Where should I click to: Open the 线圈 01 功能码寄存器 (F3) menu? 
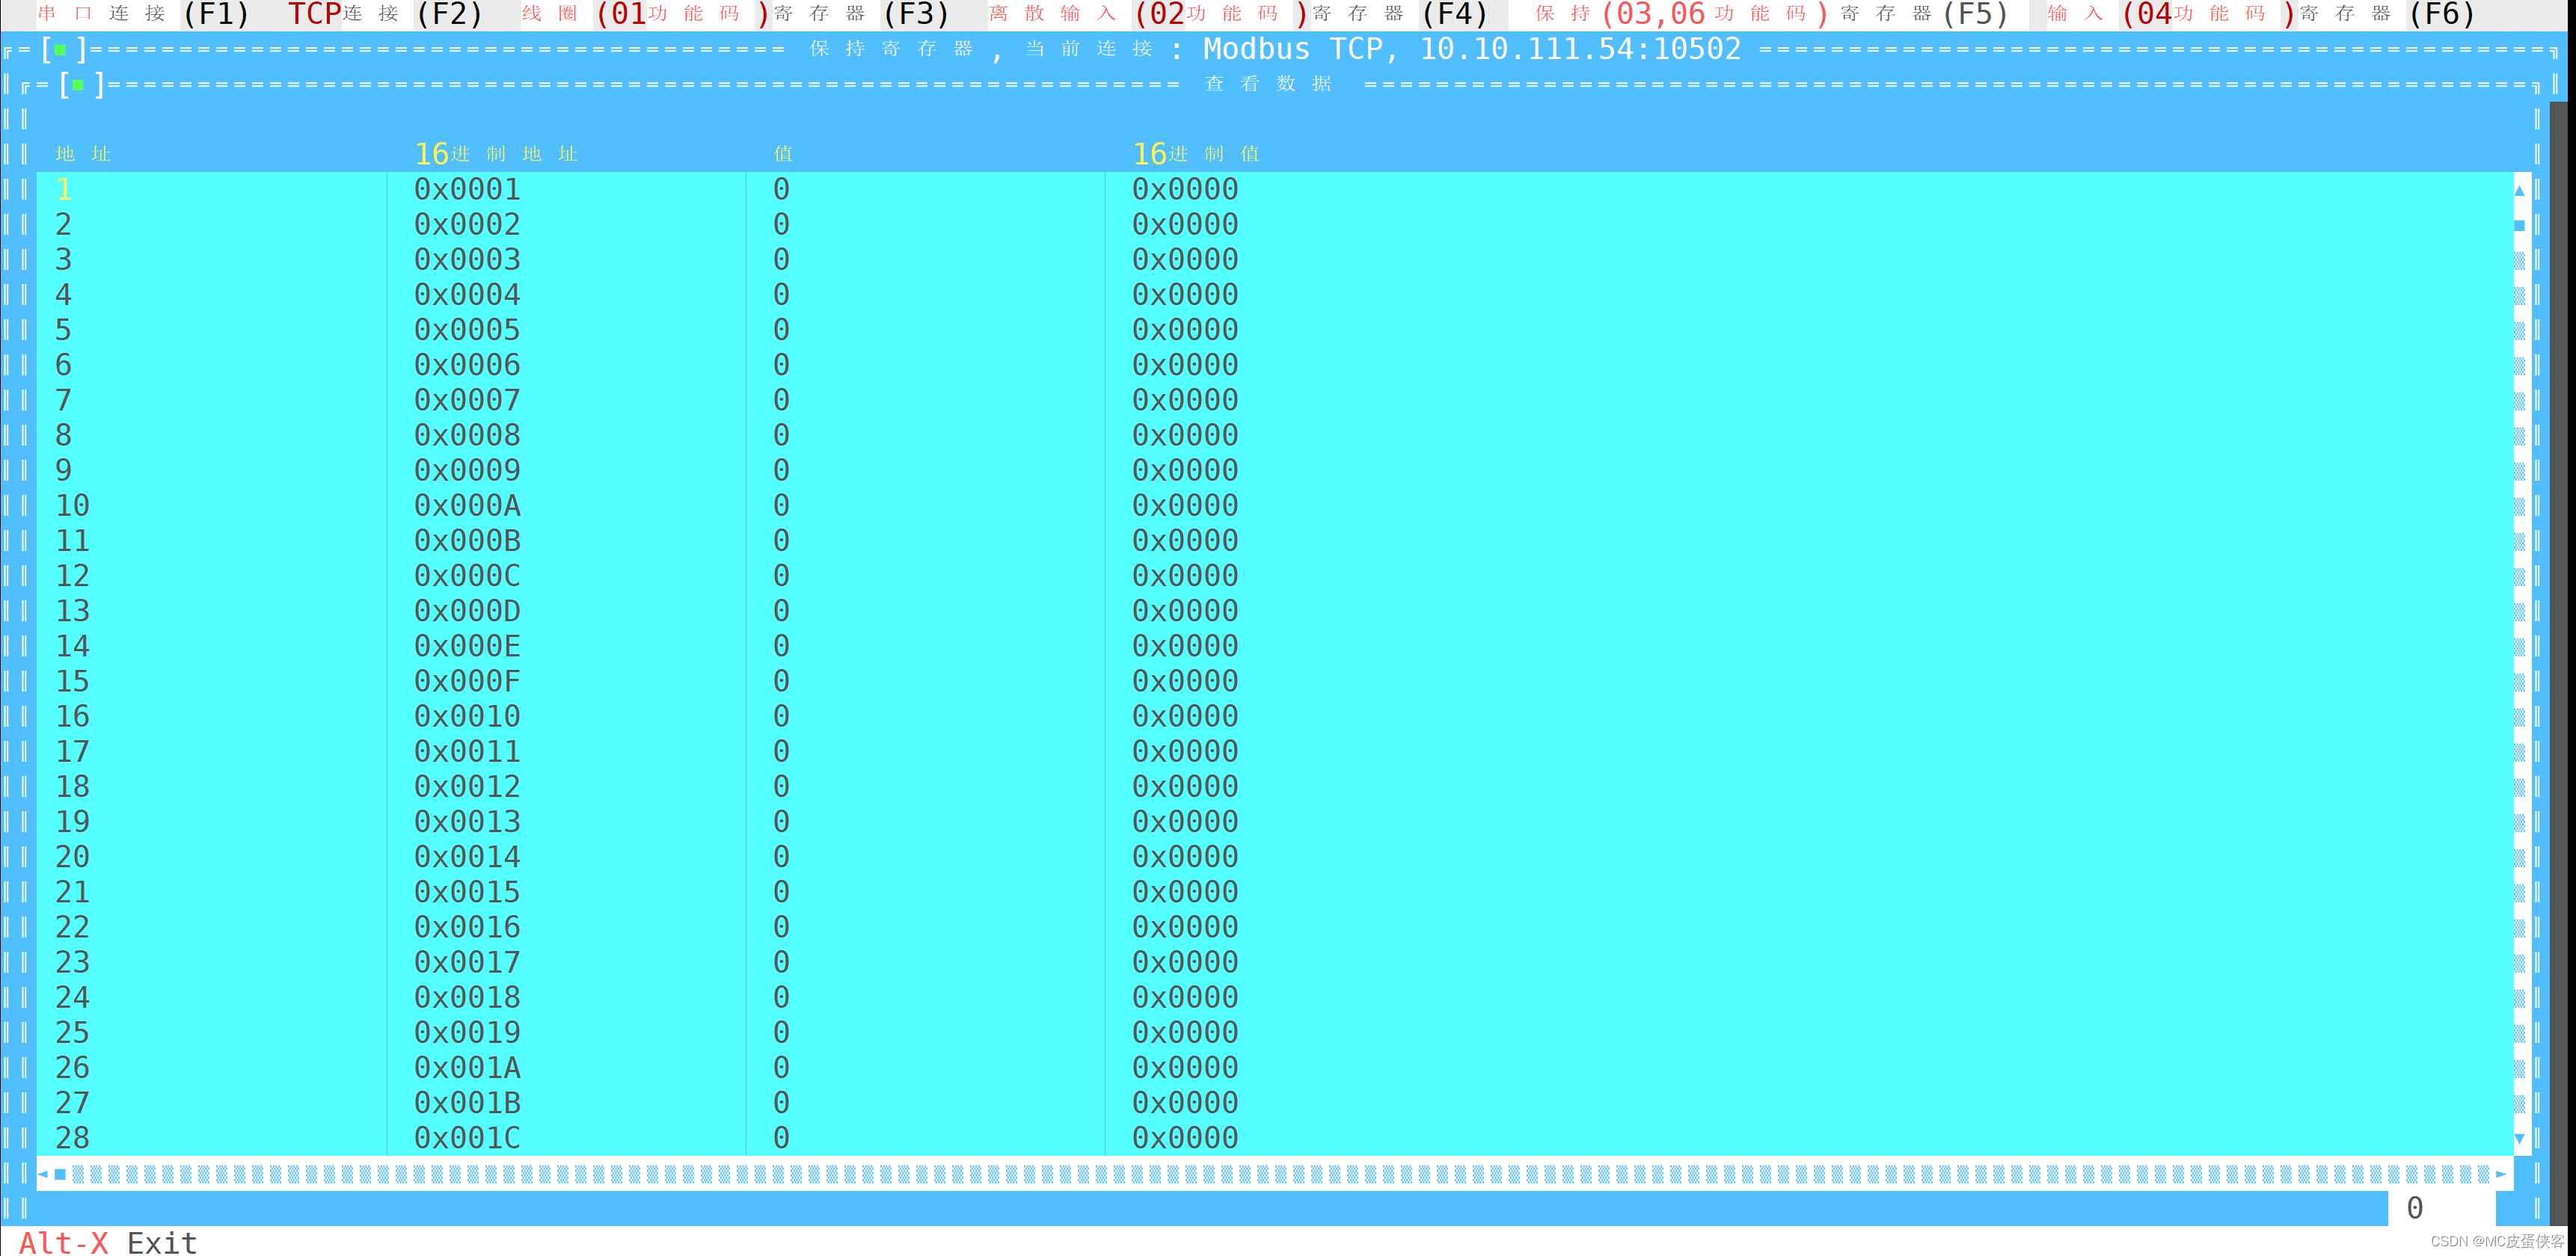pos(735,14)
